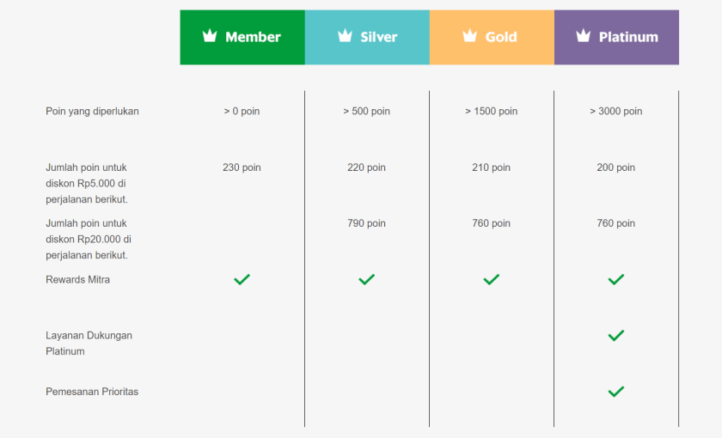Click the Poin yang diperlukan label
The image size is (722, 438).
click(x=92, y=111)
